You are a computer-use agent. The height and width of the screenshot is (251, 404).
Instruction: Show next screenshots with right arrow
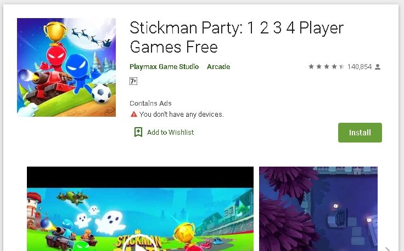(388, 249)
